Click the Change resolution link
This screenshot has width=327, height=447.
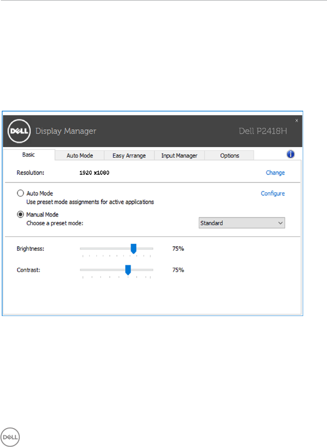click(275, 173)
